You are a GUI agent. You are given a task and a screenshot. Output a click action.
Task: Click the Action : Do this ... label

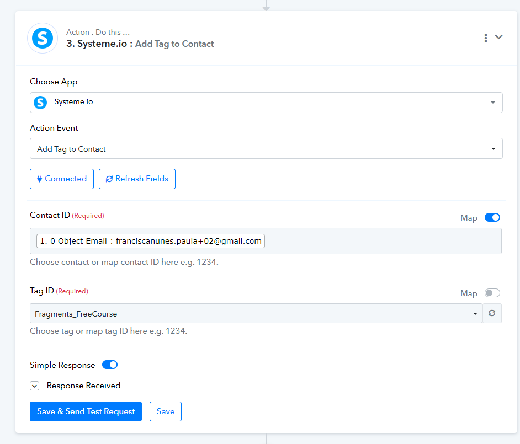click(98, 32)
